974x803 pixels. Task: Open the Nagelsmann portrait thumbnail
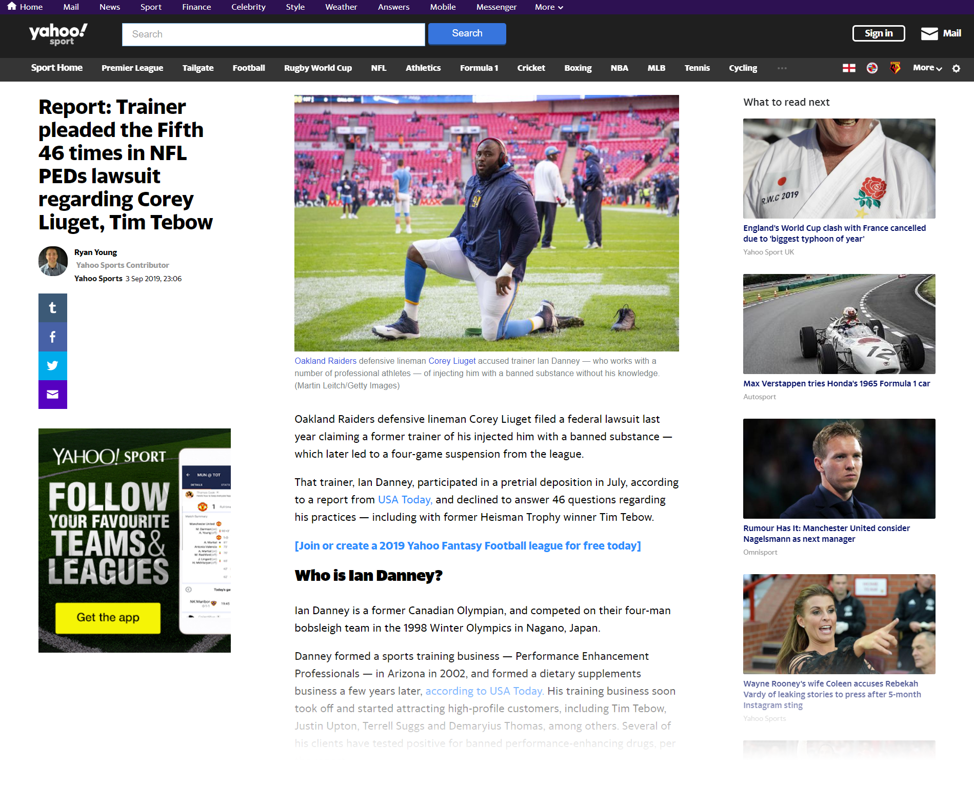click(x=839, y=468)
